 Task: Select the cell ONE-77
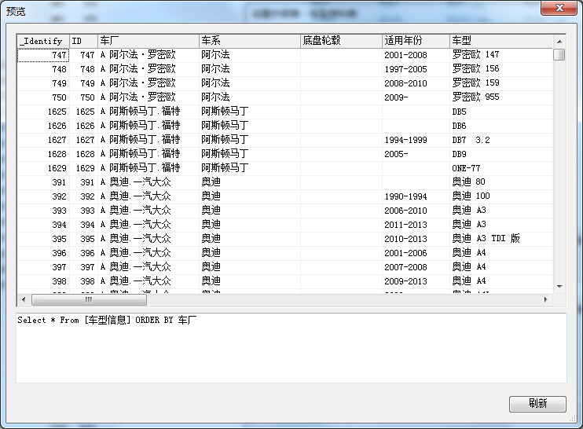(501, 168)
